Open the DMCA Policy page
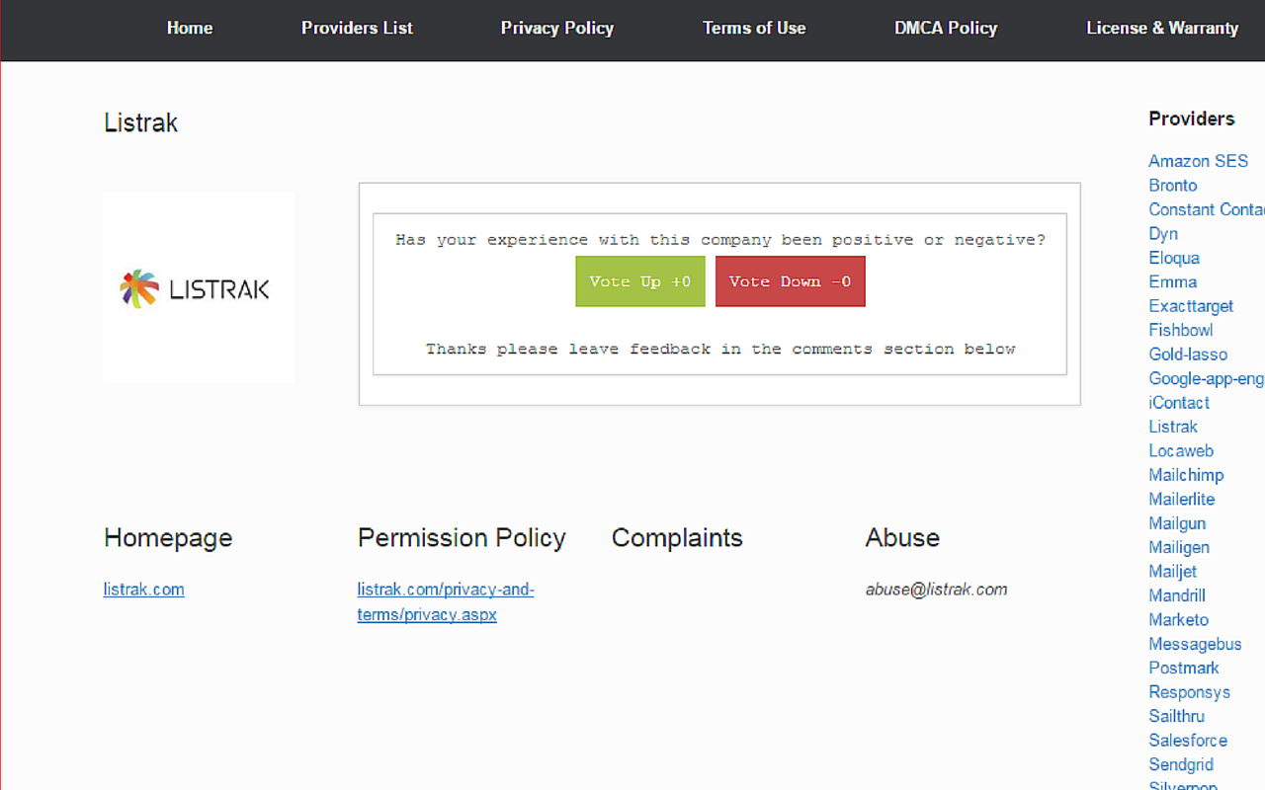Screen dimensions: 1265x790 [946, 28]
